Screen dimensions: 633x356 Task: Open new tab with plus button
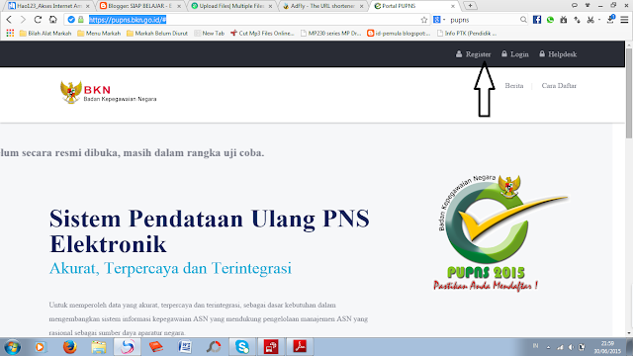(470, 6)
